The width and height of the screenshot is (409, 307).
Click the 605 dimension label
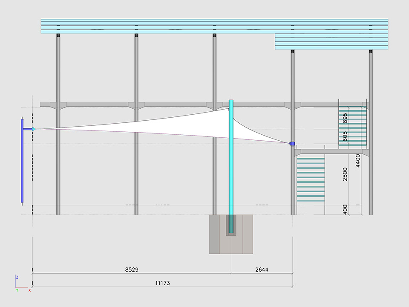point(345,136)
